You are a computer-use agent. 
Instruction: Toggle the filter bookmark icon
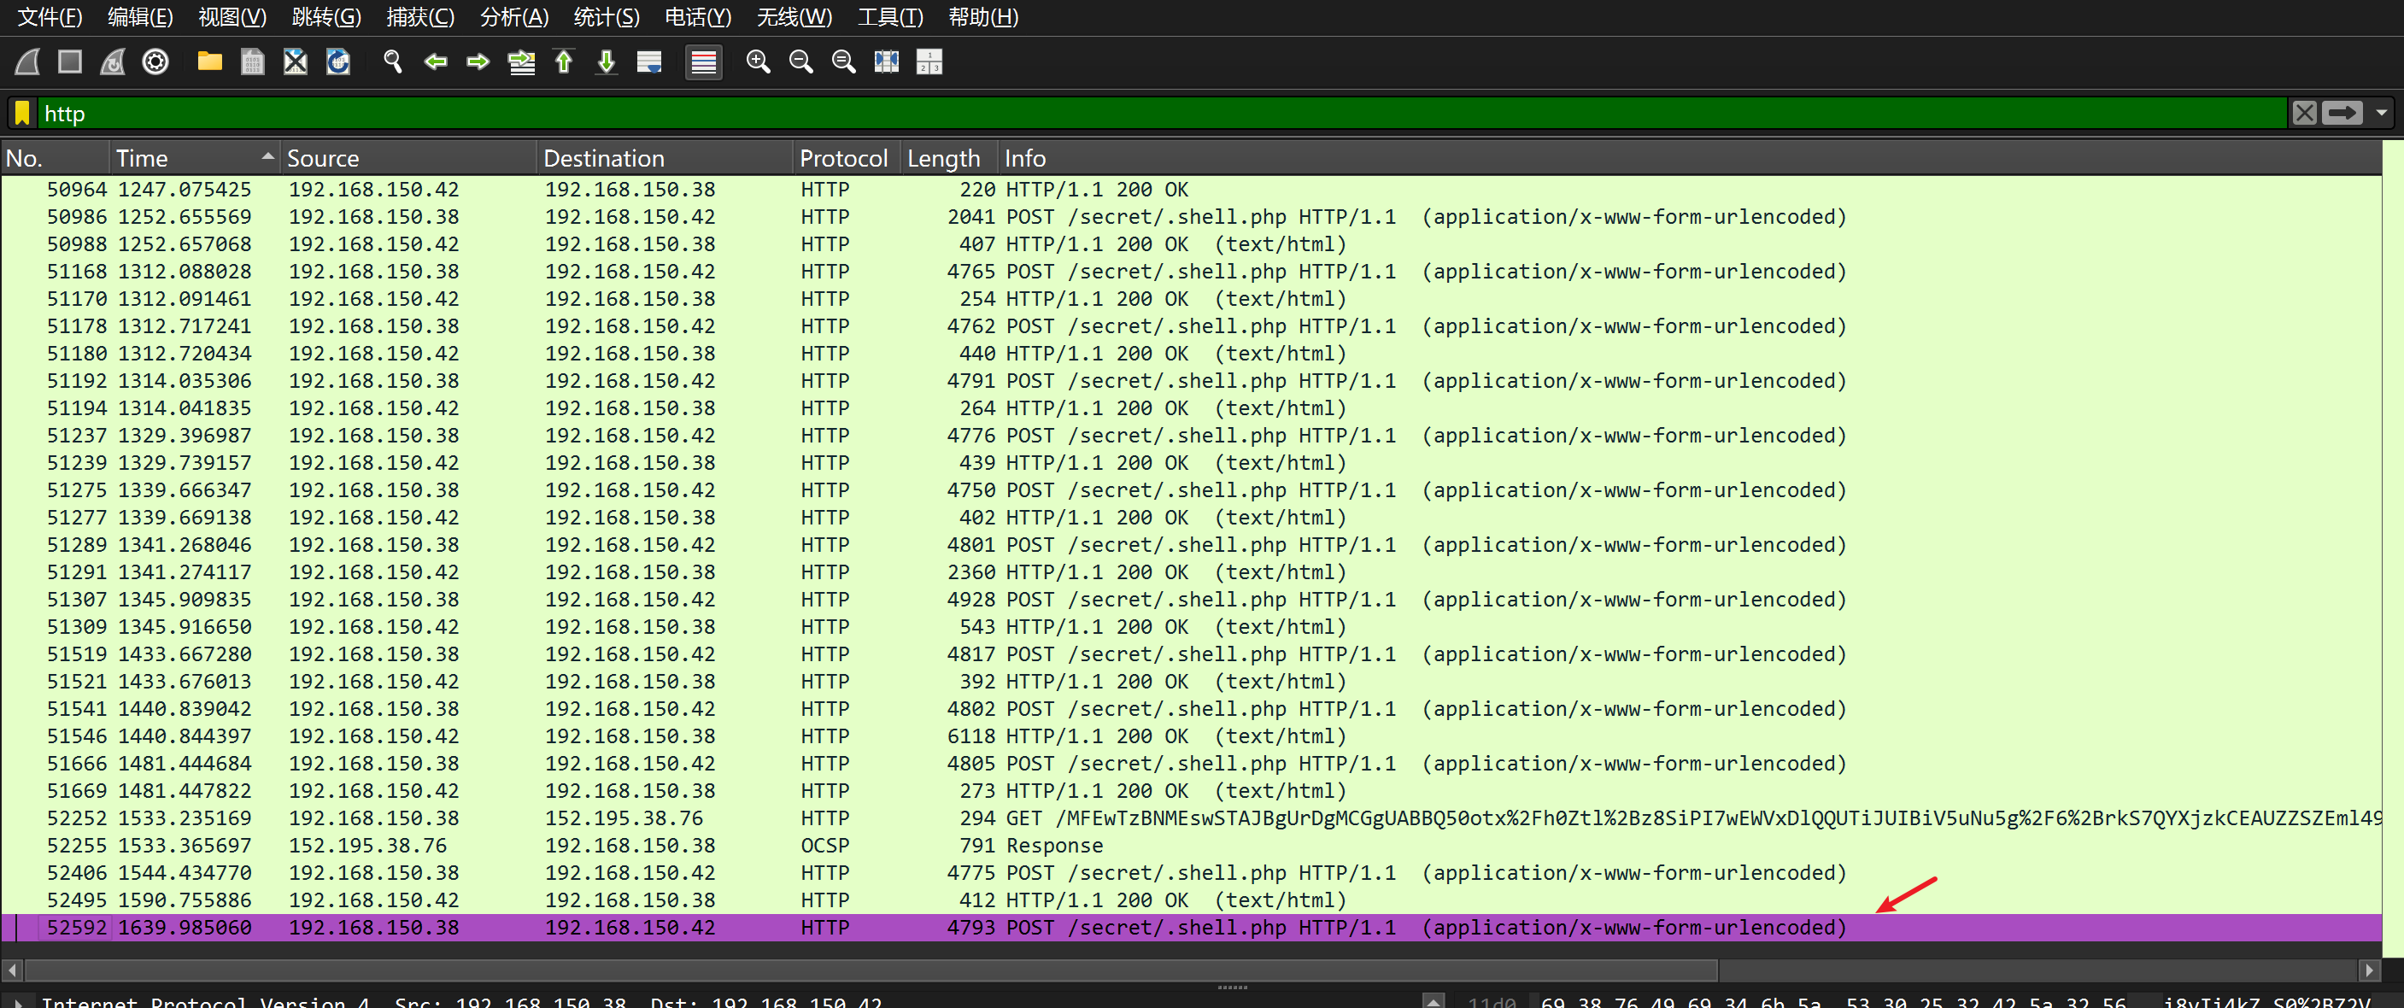(x=22, y=113)
